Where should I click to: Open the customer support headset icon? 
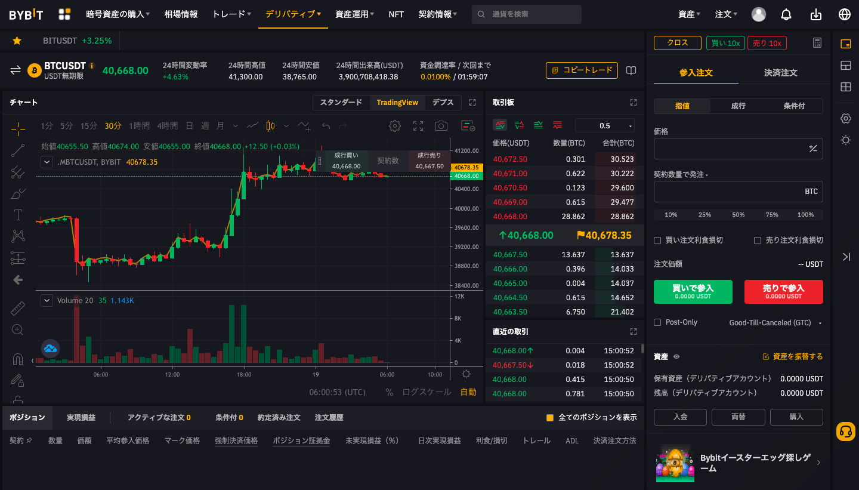(845, 431)
